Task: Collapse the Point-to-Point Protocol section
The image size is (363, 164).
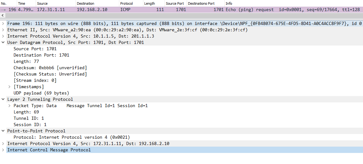Action: [3, 131]
